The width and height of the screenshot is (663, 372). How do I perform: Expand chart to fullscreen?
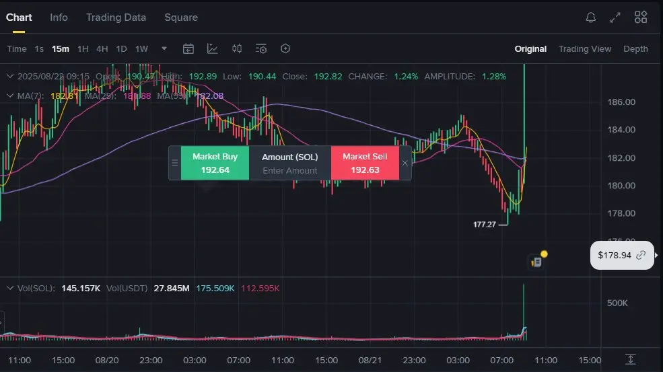[x=615, y=17]
